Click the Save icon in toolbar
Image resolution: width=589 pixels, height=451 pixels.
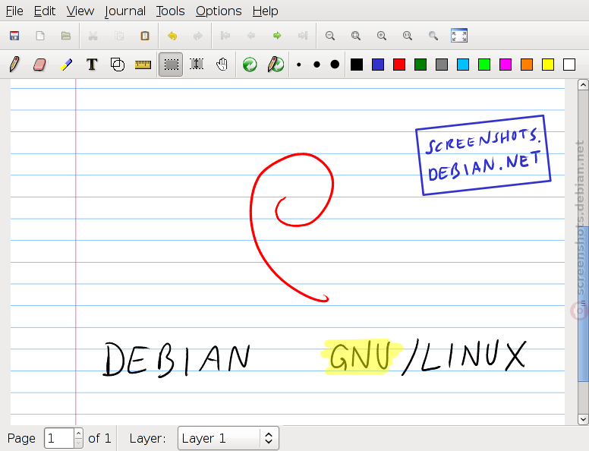click(x=14, y=36)
